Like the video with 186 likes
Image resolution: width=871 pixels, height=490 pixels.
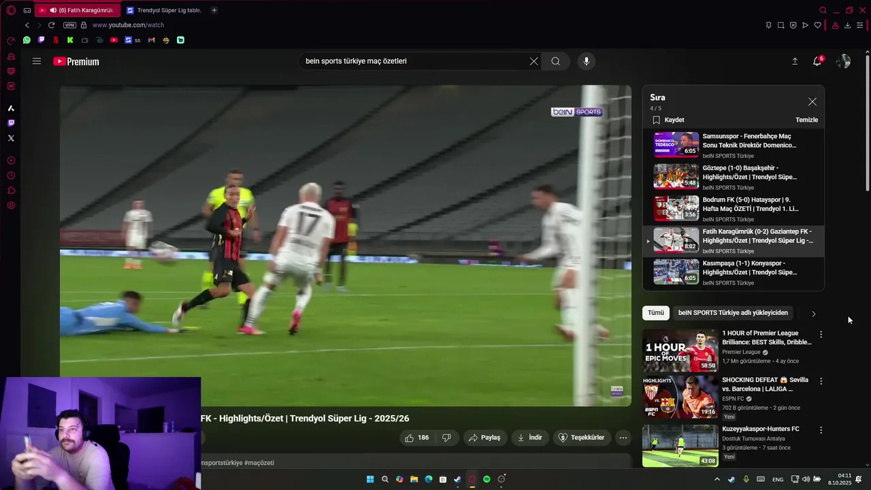point(416,438)
